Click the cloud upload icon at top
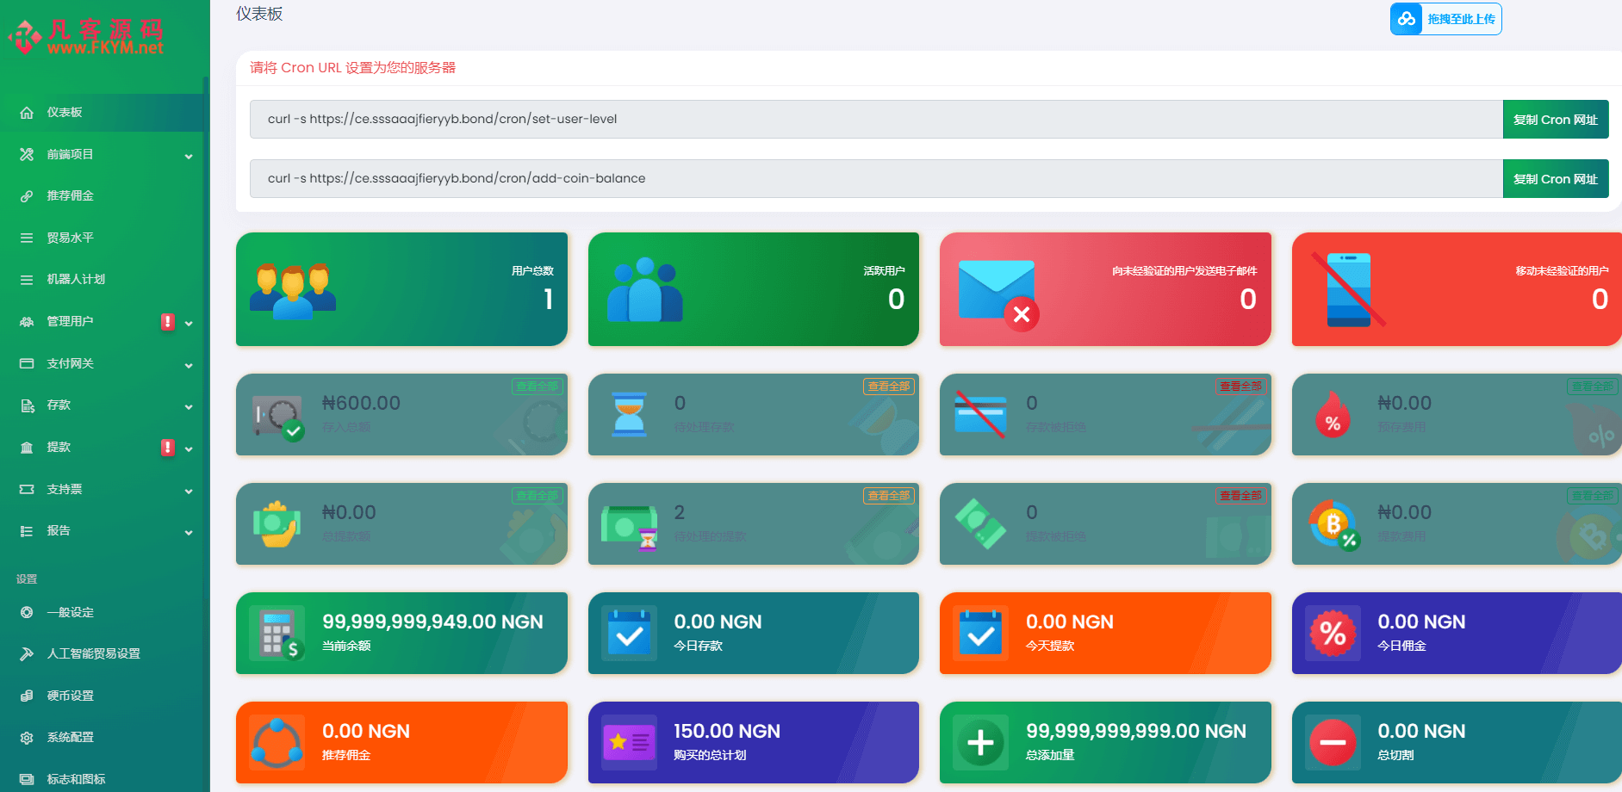 click(x=1407, y=19)
